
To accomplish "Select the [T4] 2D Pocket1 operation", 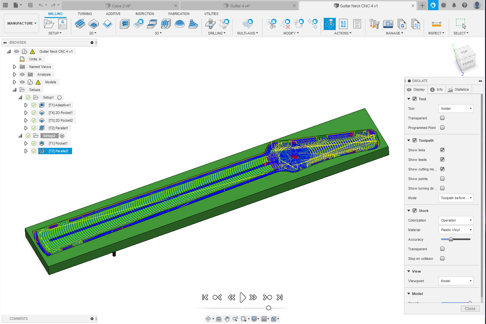I will [x=60, y=113].
